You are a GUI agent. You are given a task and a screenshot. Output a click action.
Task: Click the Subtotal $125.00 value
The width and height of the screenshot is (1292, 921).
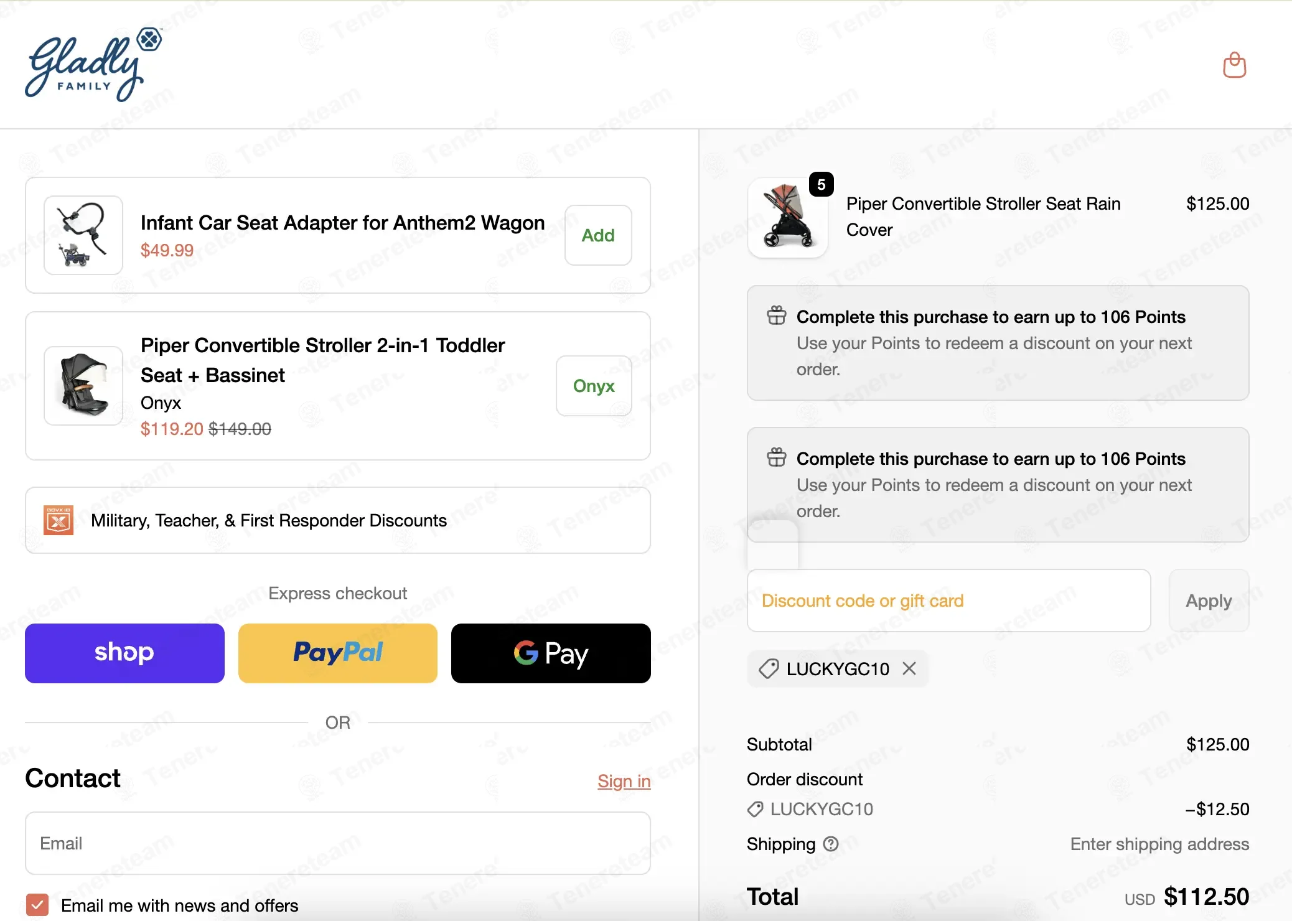[x=1217, y=744]
